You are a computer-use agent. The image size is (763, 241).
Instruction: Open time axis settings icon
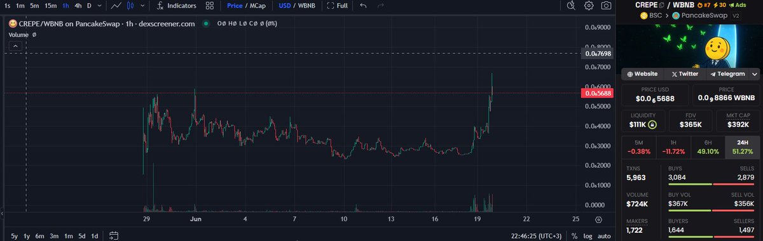coord(599,219)
